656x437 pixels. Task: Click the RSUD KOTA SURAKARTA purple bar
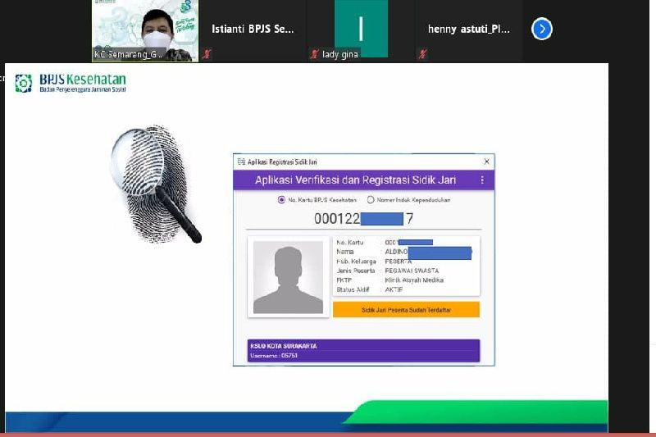pyautogui.click(x=363, y=350)
